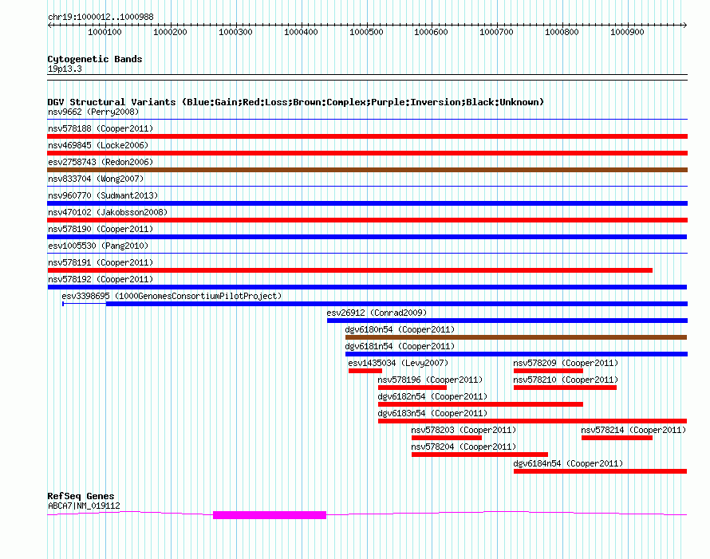The width and height of the screenshot is (710, 559).
Task: Click the chr19:1000012..1000988 range label
Action: [101, 18]
